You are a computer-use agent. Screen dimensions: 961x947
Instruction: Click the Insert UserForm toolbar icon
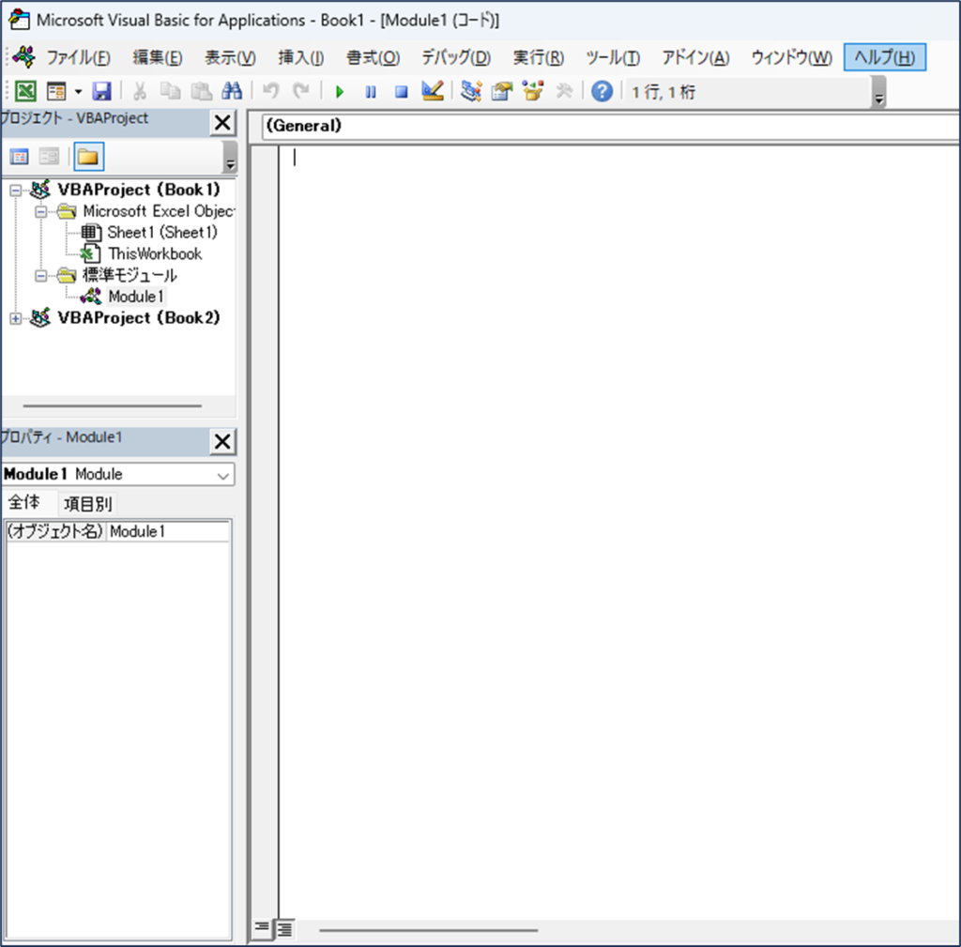click(x=56, y=91)
